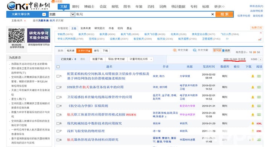Filter to Chinese literature 中文文献 icon
271x147 pixels.
pyautogui.click(x=175, y=50)
